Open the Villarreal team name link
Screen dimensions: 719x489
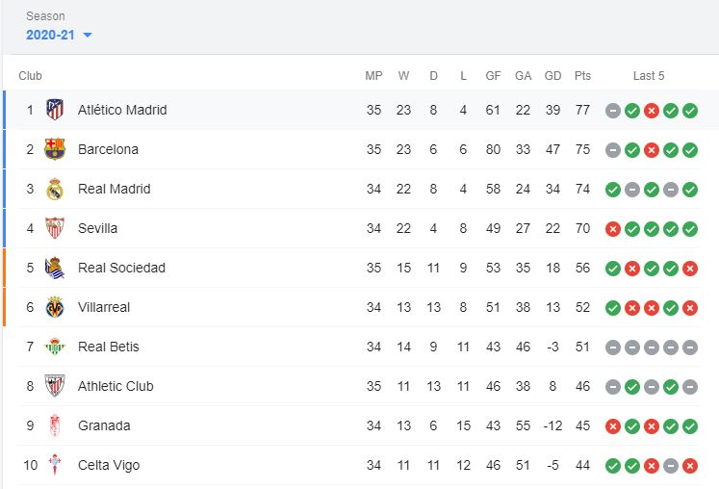(x=104, y=307)
